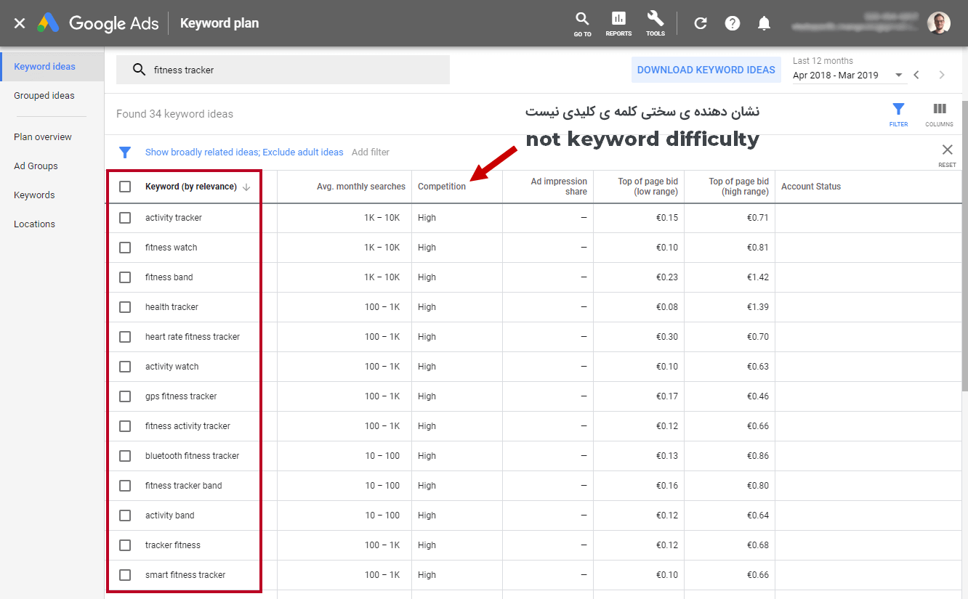Click the vertical scrollbar on right
This screenshot has height=599, width=968.
[964, 247]
